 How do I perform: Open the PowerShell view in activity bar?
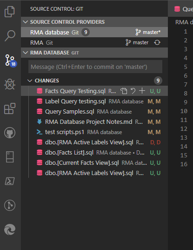click(x=10, y=181)
